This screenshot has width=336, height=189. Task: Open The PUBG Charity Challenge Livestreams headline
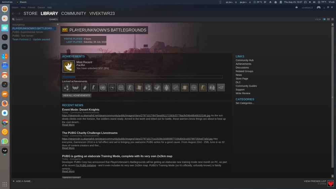(90, 133)
